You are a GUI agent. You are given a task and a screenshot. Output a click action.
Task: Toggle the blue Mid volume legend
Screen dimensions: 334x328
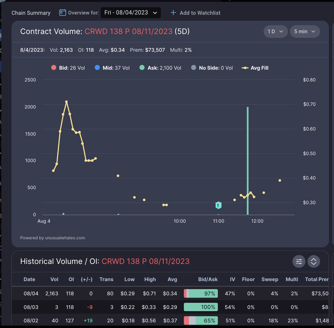pyautogui.click(x=97, y=68)
